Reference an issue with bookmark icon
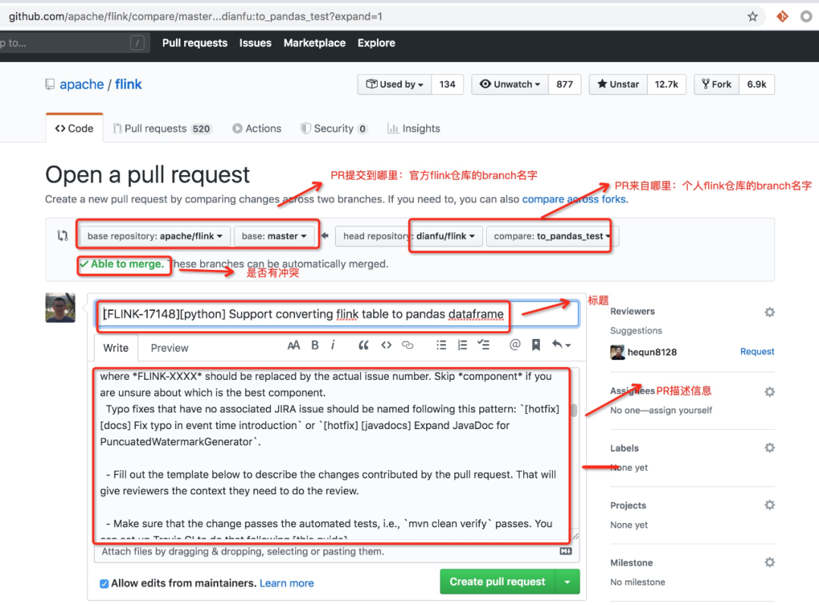This screenshot has height=605, width=819. (536, 345)
